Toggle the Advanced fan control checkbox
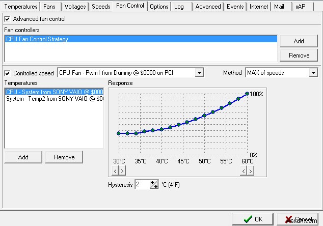 coord(7,19)
